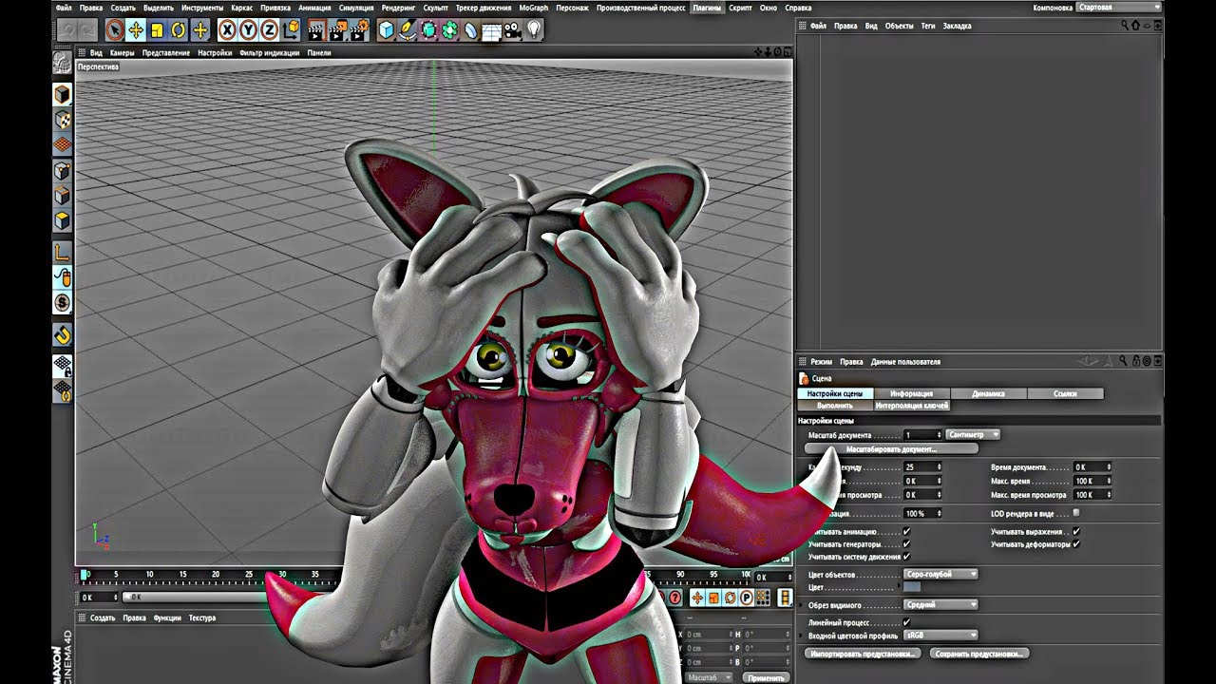Open the Средний clipping dropdown
1216x684 pixels.
(940, 604)
